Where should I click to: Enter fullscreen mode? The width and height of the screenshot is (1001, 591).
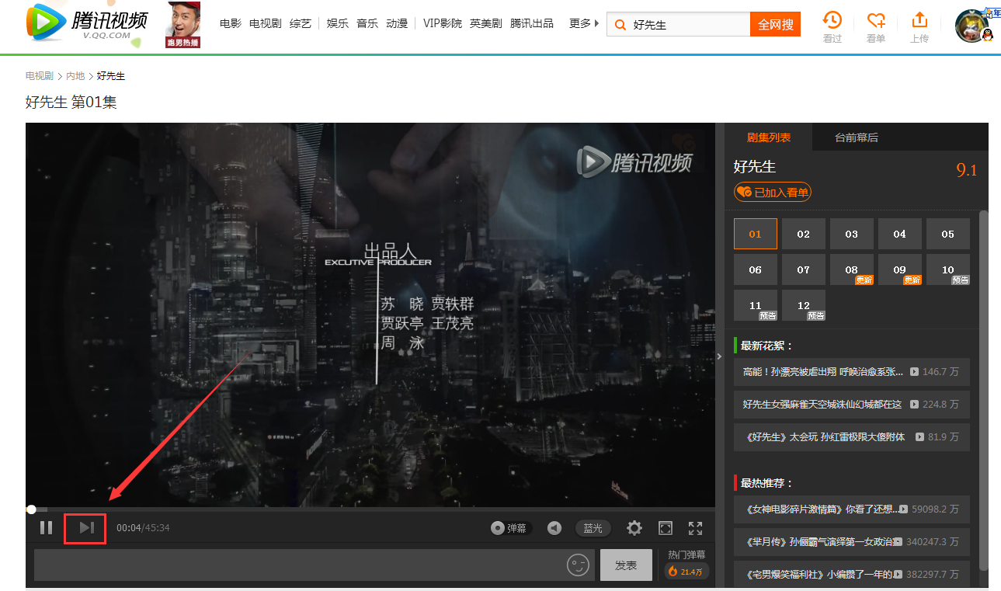coord(695,528)
